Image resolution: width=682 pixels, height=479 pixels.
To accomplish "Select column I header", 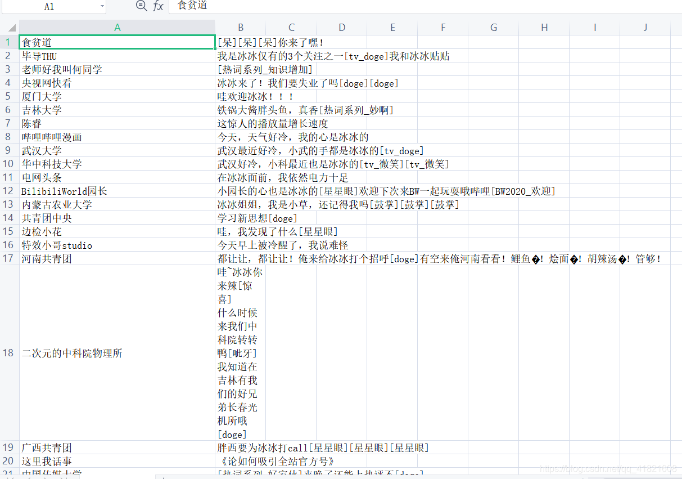I will (x=595, y=27).
